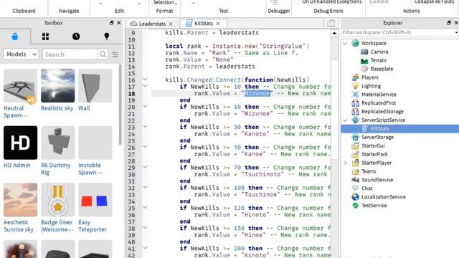Open the Toolbox Marketplace shopping bag tab
The height and width of the screenshot is (258, 459).
point(15,37)
